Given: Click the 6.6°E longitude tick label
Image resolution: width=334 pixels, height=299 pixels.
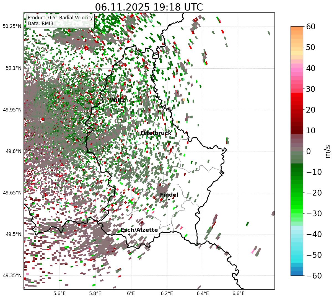Looking at the screenshot, I should 239,293.
